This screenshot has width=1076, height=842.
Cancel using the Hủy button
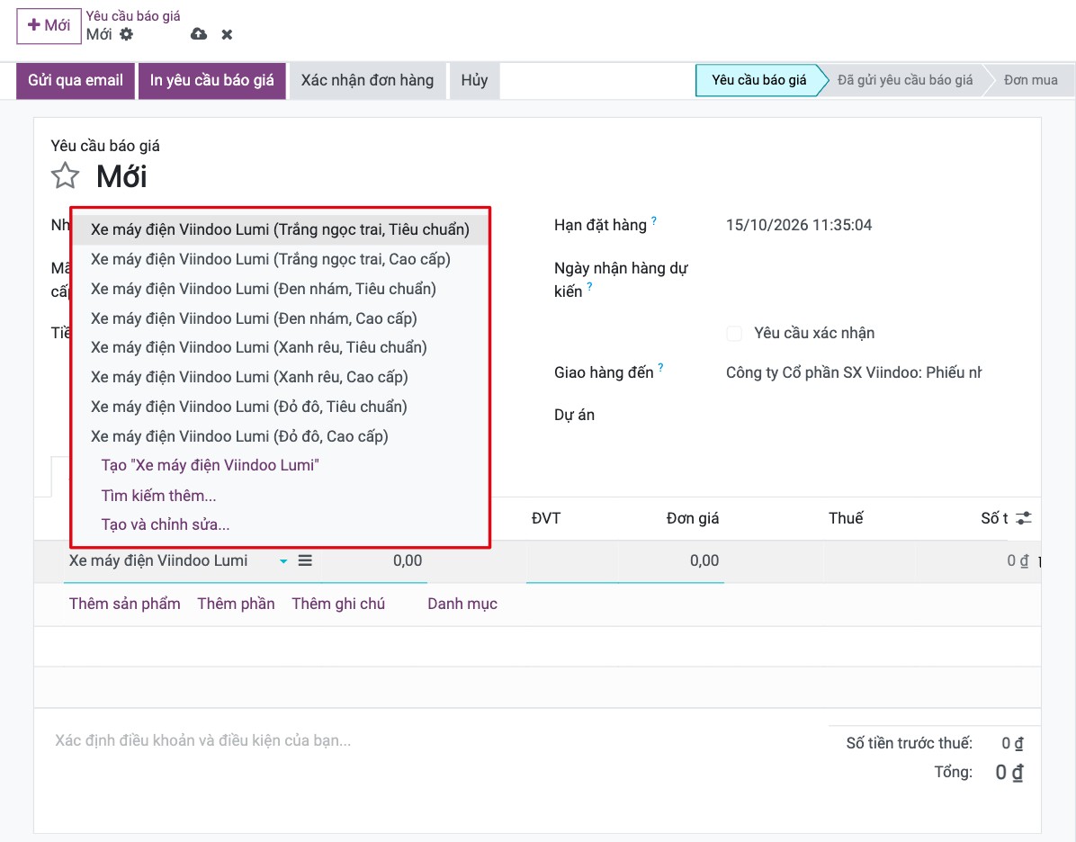pos(474,80)
